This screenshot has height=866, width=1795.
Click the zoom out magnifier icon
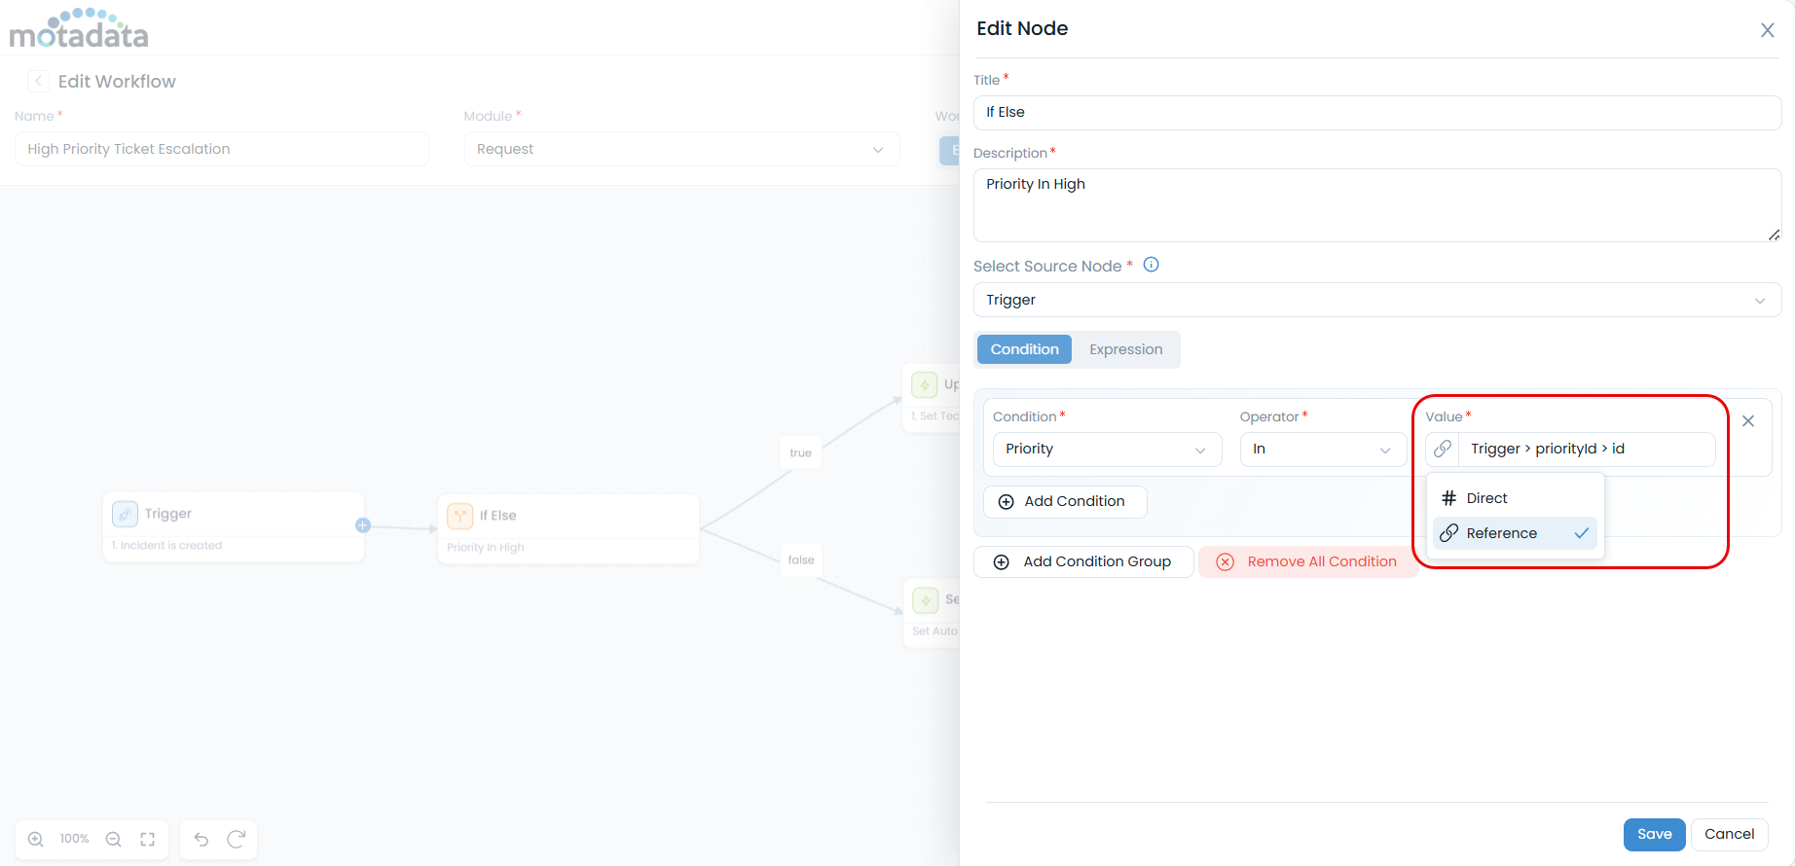pos(114,839)
